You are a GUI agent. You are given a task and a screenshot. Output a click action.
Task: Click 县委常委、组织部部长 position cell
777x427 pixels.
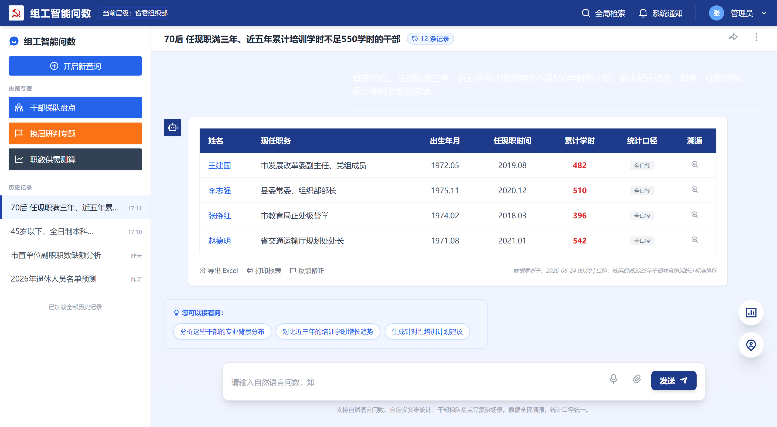click(x=298, y=190)
